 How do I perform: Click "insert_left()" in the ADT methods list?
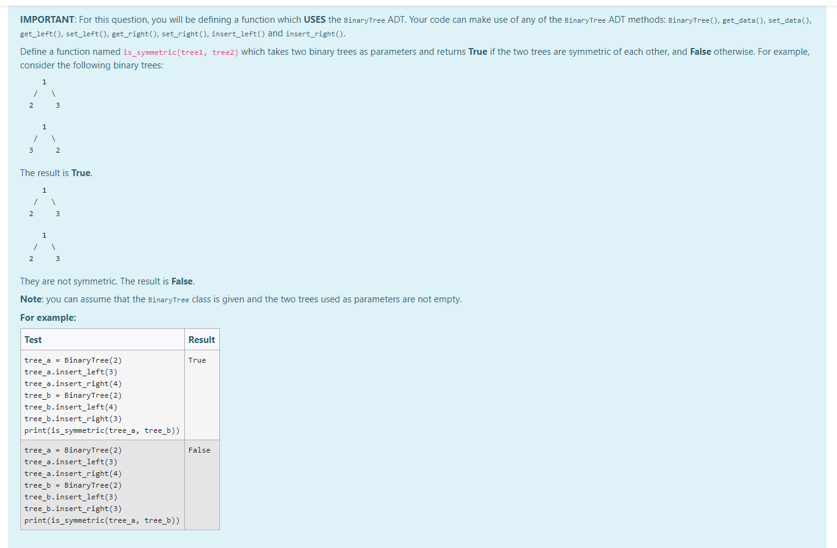(239, 33)
